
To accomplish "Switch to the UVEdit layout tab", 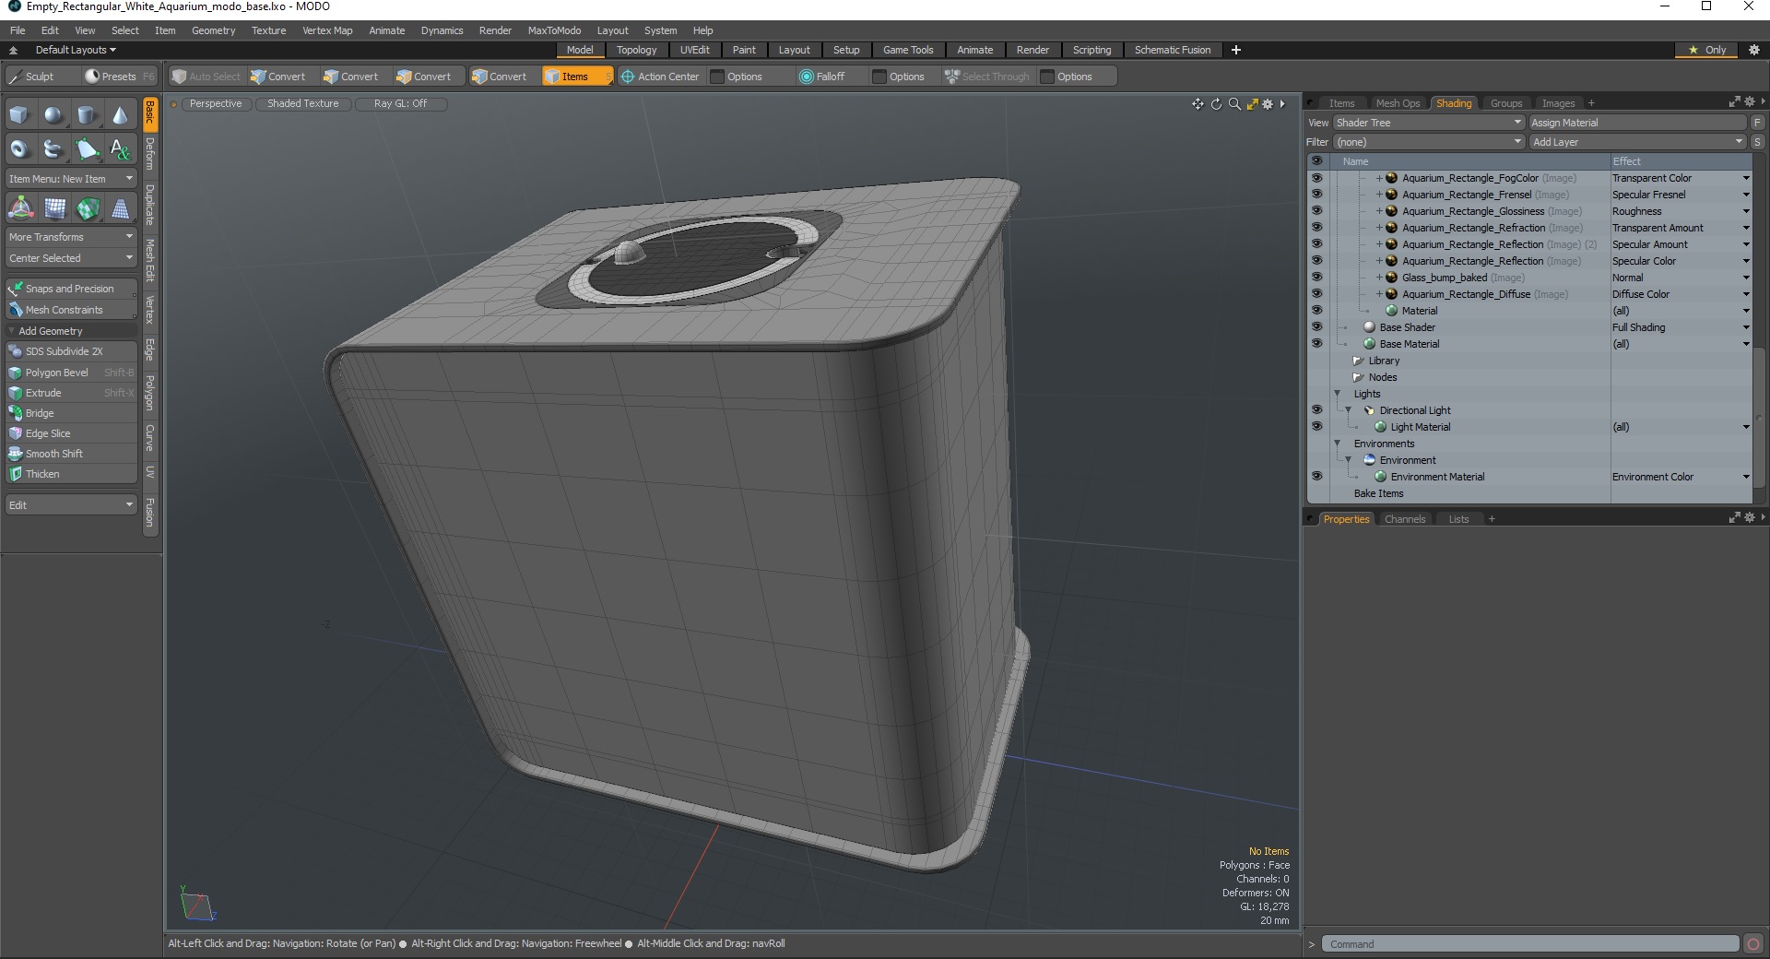I will (x=694, y=50).
